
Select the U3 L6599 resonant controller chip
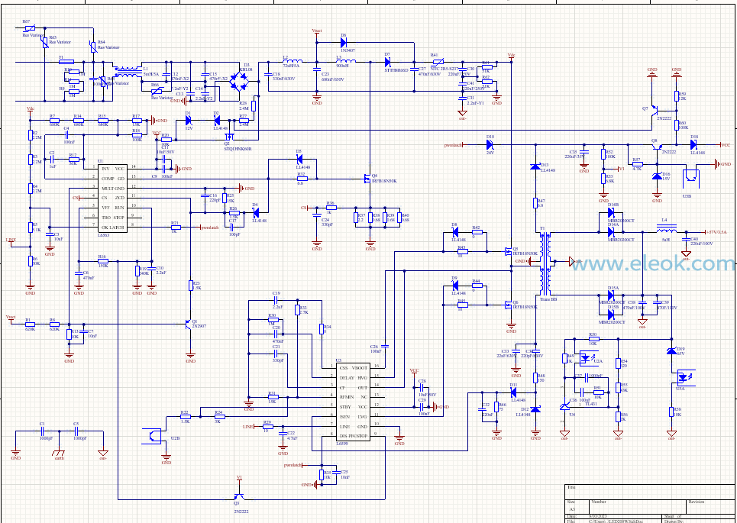click(353, 402)
